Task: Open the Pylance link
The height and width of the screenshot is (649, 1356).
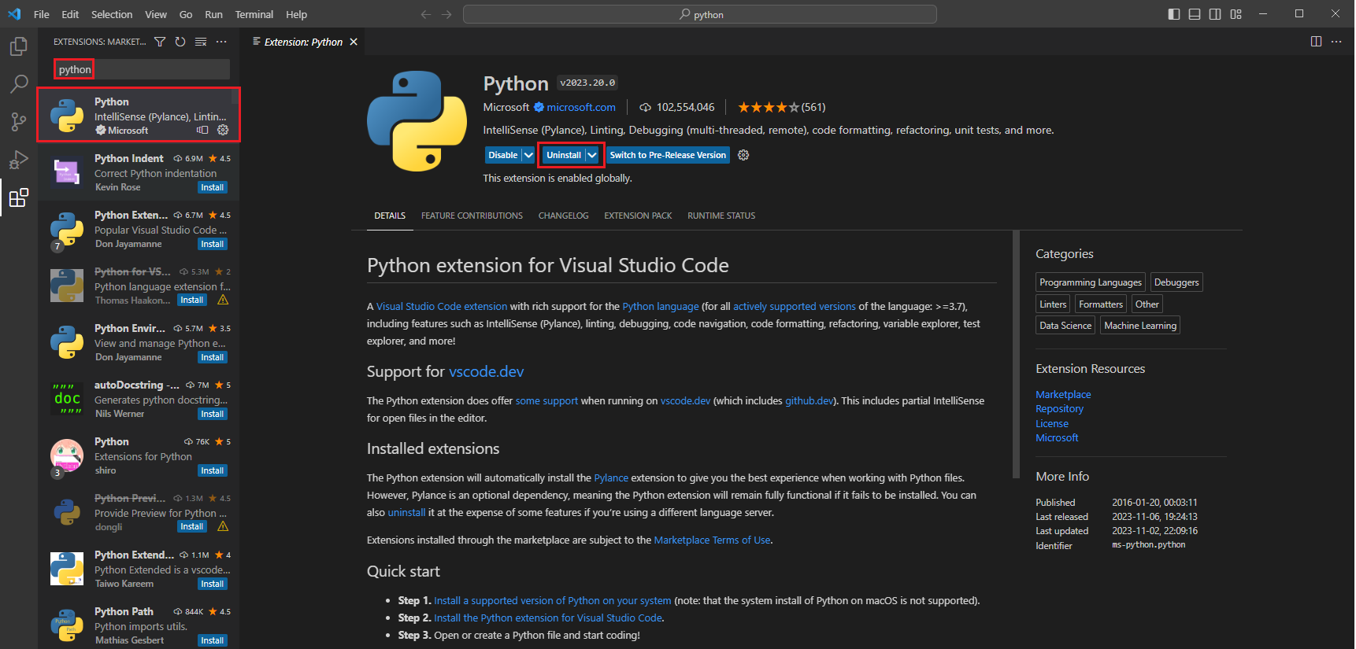Action: click(611, 478)
